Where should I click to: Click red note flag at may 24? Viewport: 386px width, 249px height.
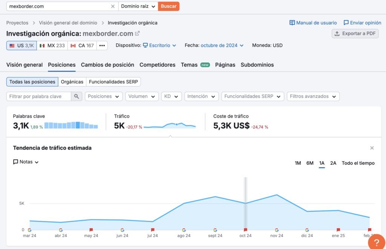tap(91, 230)
